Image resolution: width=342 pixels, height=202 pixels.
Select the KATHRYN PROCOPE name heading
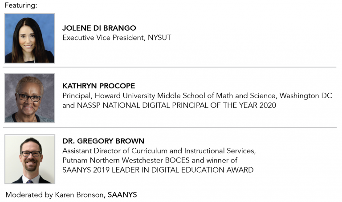pyautogui.click(x=98, y=86)
